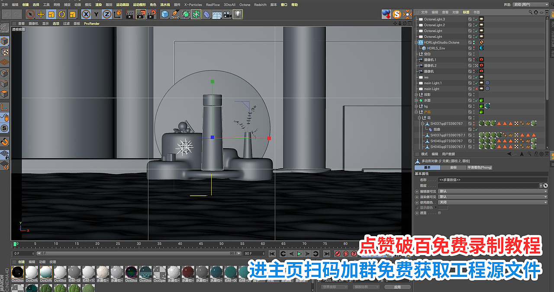Image resolution: width=554 pixels, height=292 pixels.
Task: Expand the 投影 group in the object manager
Action: point(416,94)
